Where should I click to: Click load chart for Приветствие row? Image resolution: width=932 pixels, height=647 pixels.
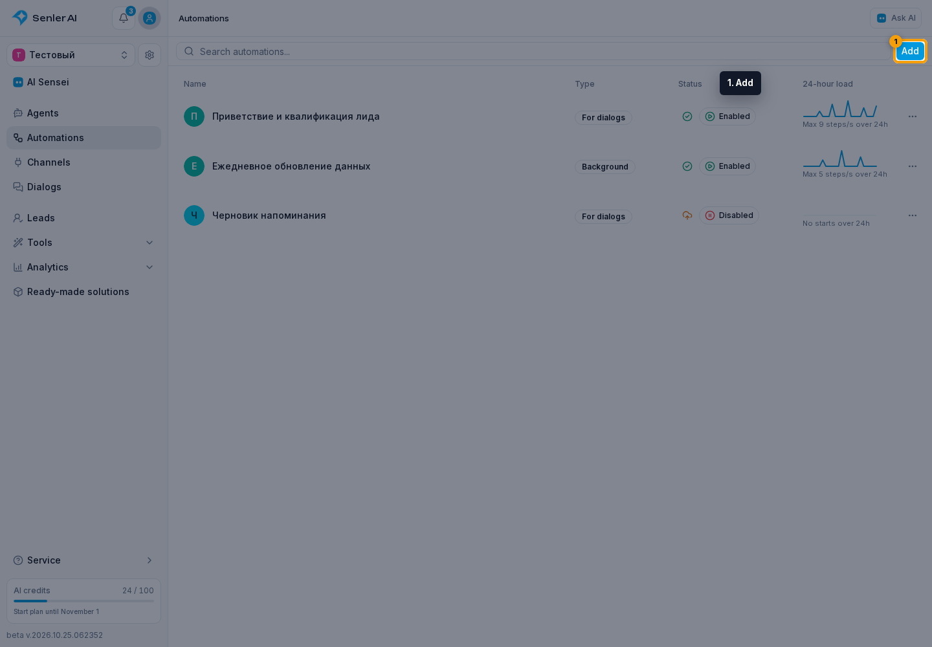(840, 109)
